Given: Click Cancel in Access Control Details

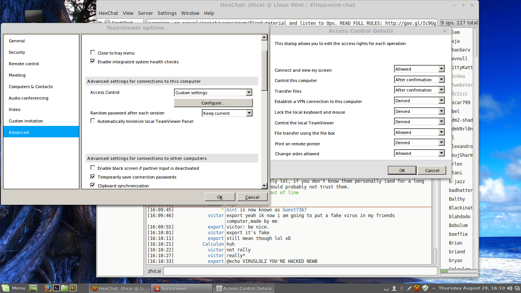Looking at the screenshot, I should point(432,170).
